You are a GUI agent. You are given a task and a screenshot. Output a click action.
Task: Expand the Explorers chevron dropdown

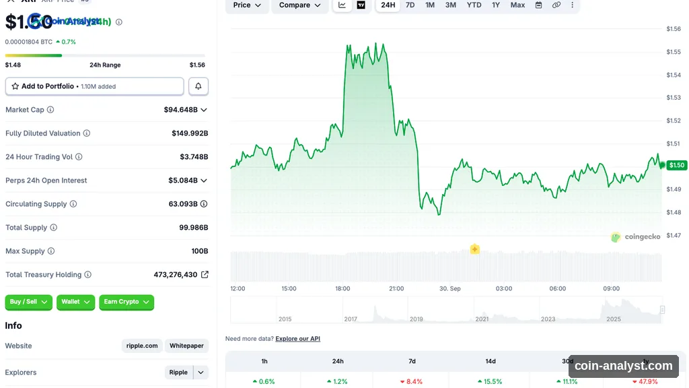[201, 372]
